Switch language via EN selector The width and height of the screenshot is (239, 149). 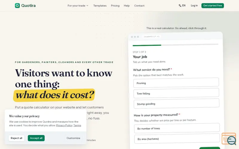[182, 6]
